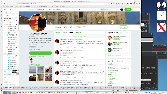Image resolution: width=167 pixels, height=94 pixels.
Task: Click フォローする on the profile
Action: (123, 27)
